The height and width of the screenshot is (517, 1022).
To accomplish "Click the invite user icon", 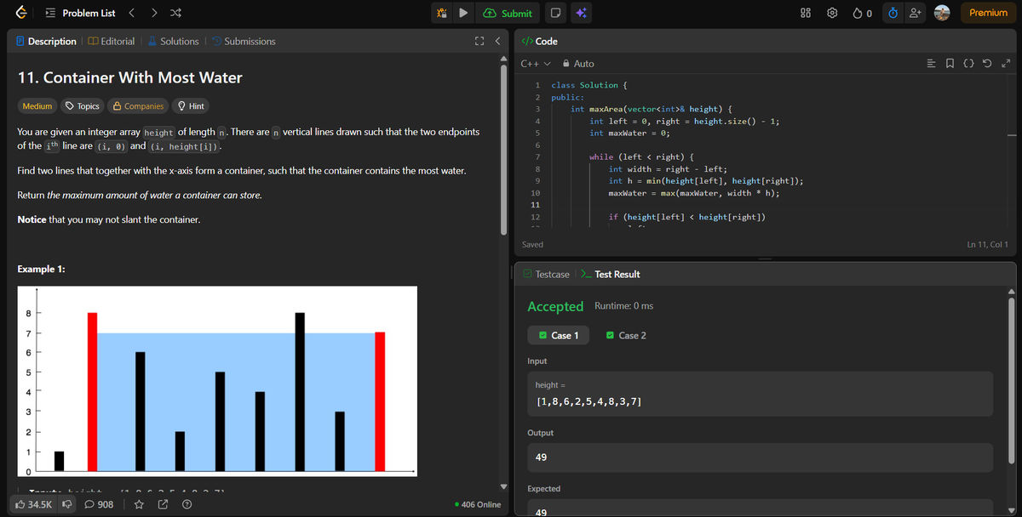I will click(916, 13).
